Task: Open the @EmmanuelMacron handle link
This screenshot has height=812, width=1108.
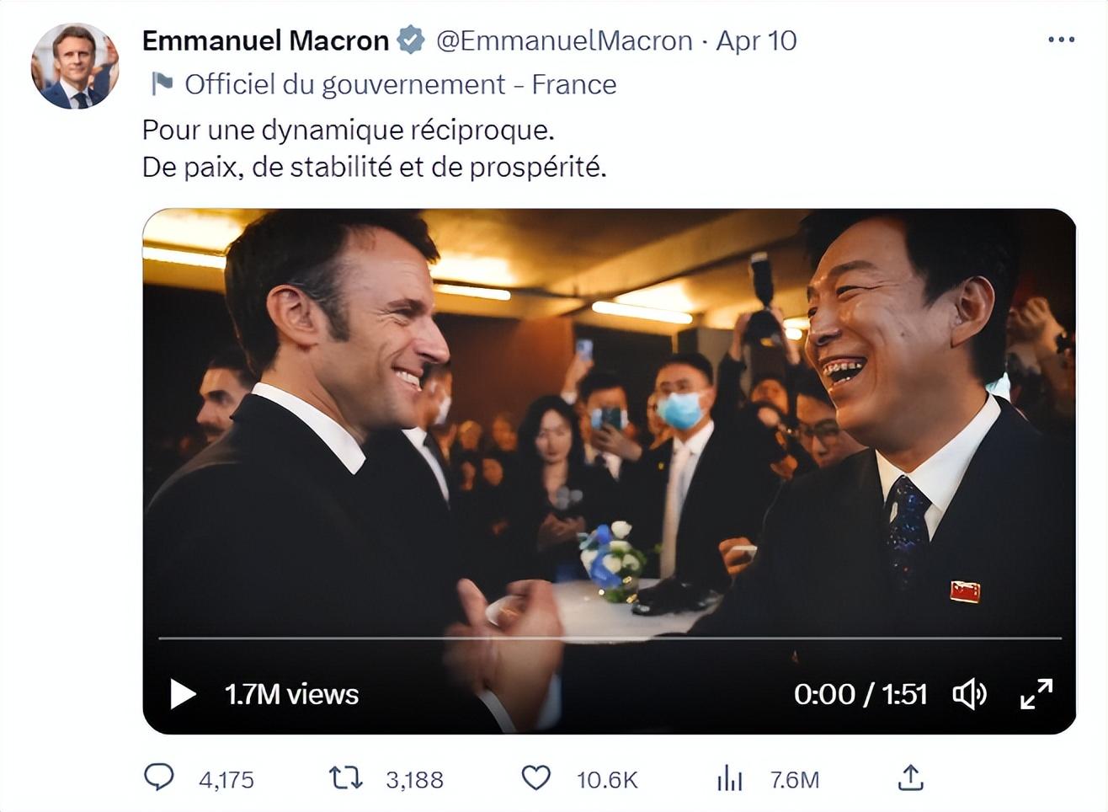Action: click(564, 40)
